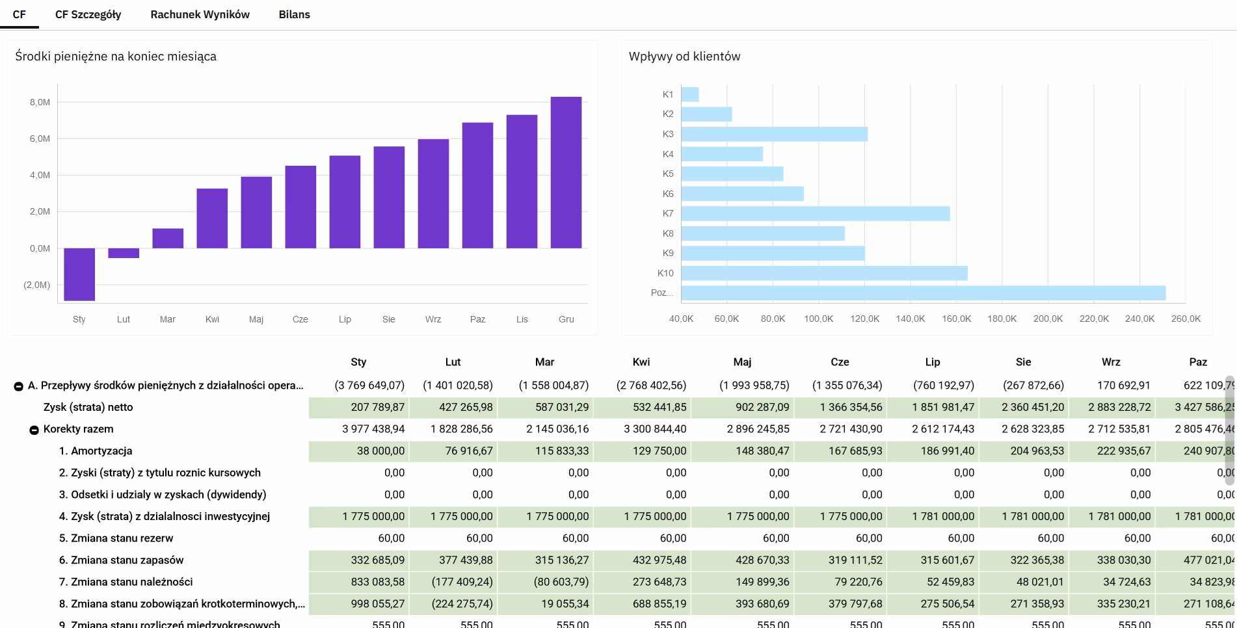The image size is (1237, 628).
Task: Collapse the section A operating cash flow row
Action: tap(18, 386)
